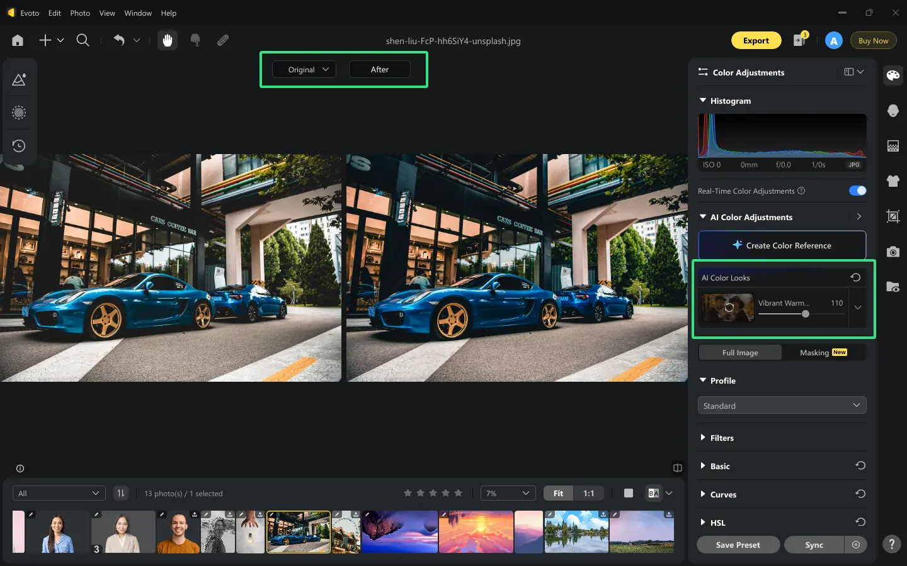Click the After view button
Screen dimensions: 907x566
(x=379, y=69)
